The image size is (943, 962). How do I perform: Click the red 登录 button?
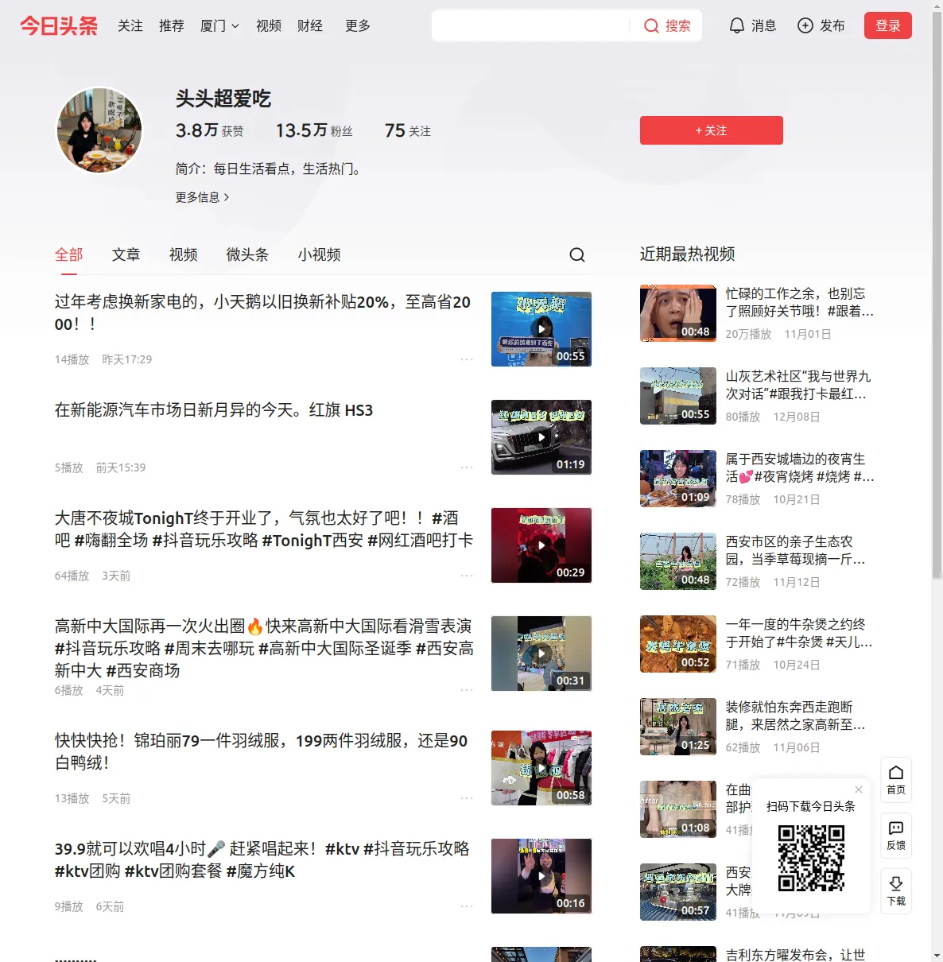pos(888,26)
